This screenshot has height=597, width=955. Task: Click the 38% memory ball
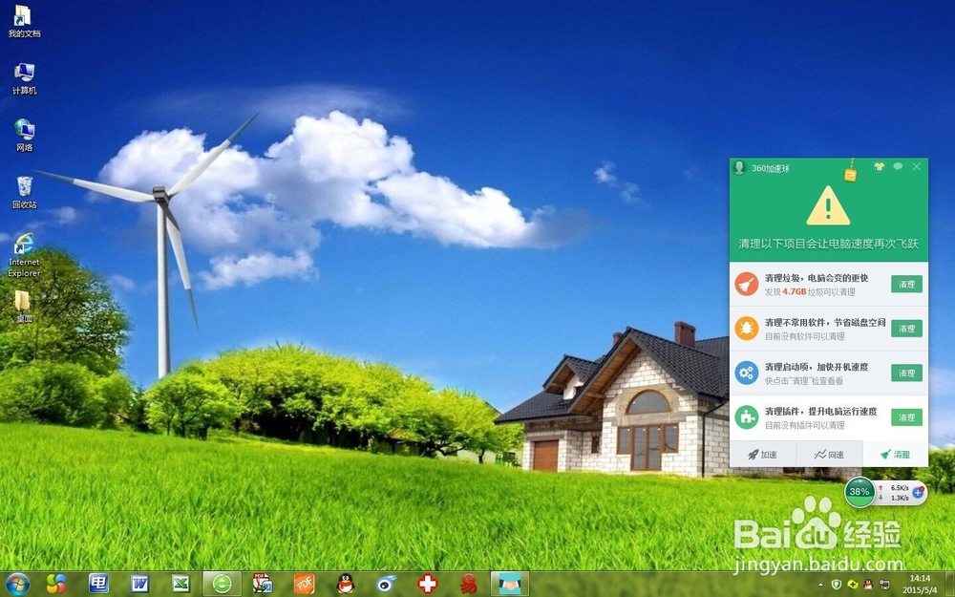(859, 492)
